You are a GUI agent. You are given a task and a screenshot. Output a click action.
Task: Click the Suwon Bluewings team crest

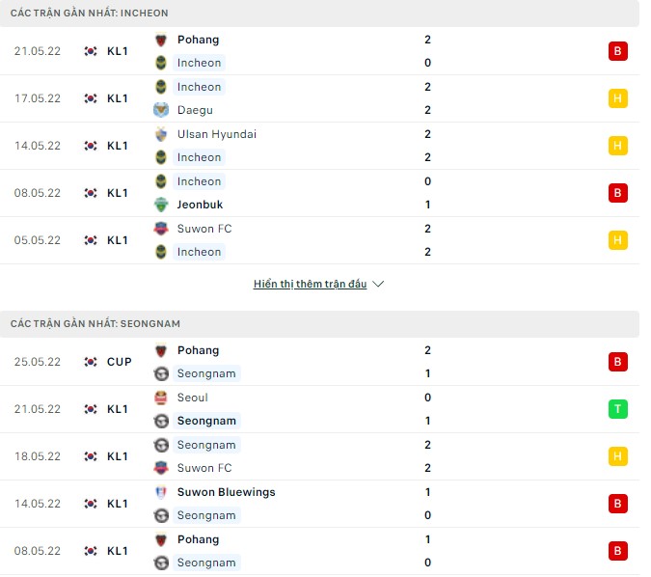[x=161, y=492]
